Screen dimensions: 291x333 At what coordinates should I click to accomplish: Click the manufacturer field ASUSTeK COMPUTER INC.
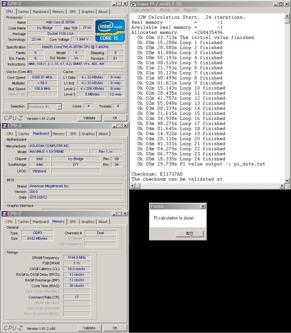(x=75, y=146)
